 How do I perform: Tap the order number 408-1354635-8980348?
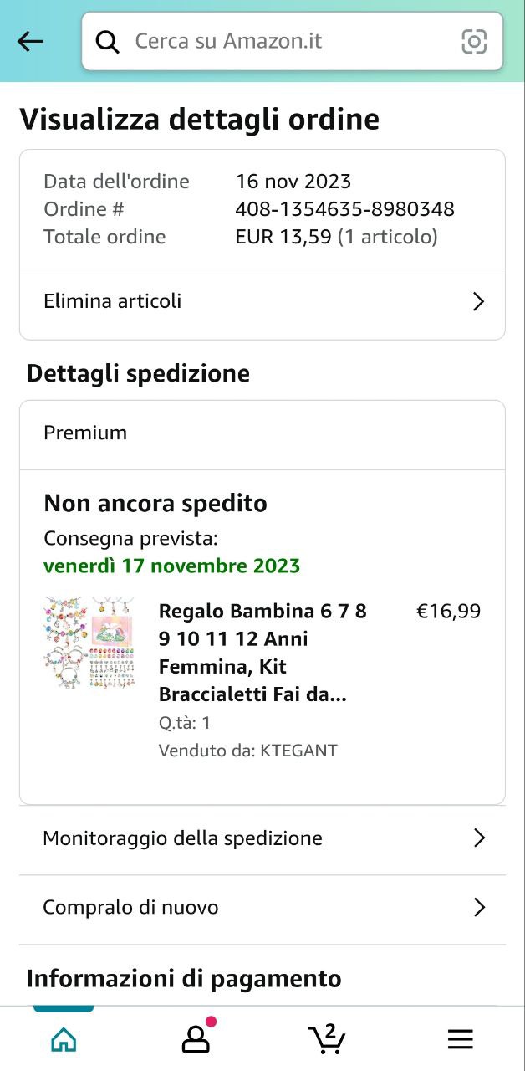344,209
